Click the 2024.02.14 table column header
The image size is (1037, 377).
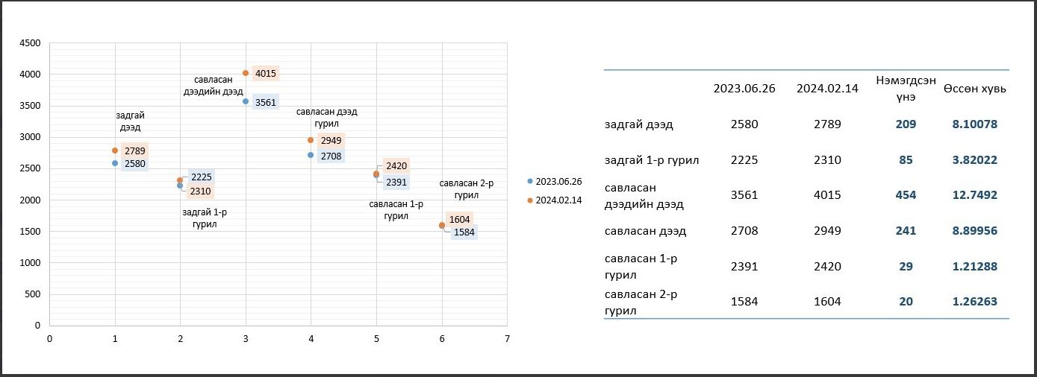(x=827, y=88)
